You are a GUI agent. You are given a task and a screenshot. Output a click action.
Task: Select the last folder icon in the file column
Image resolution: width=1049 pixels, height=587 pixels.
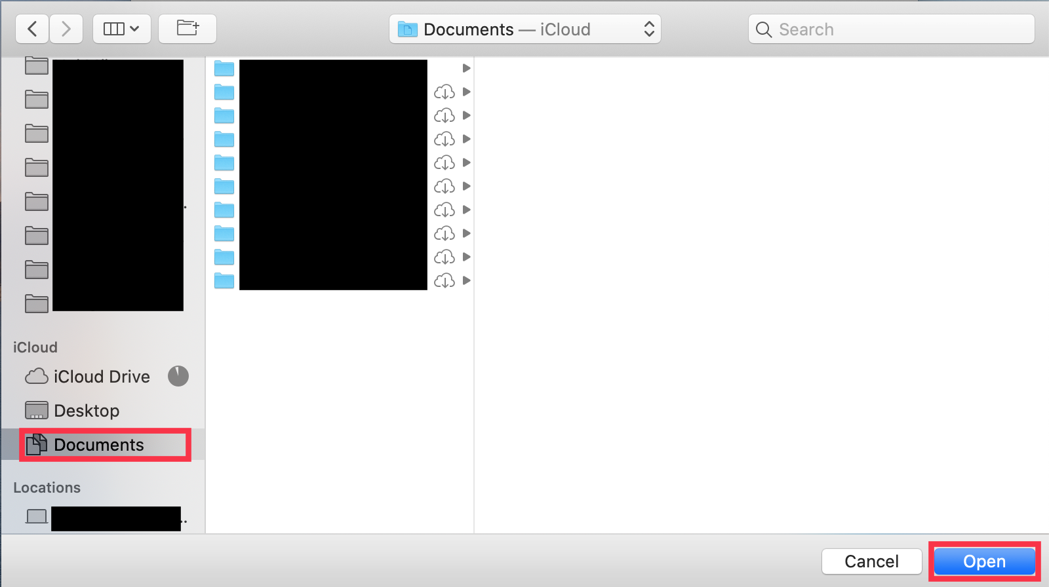point(224,280)
